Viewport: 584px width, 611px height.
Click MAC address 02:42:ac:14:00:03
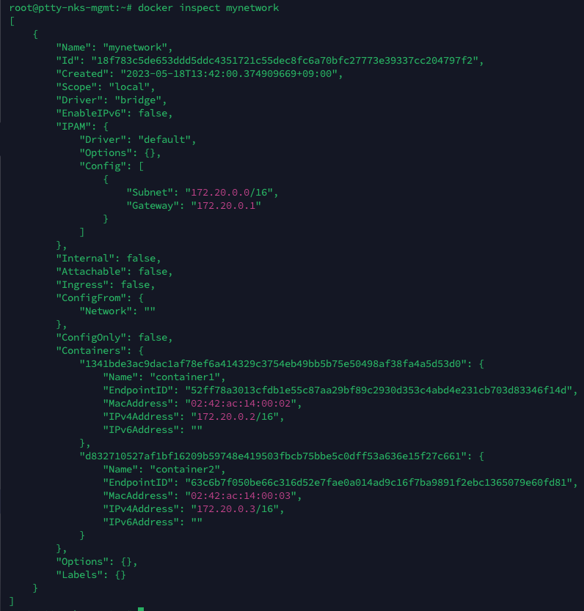pyautogui.click(x=241, y=496)
